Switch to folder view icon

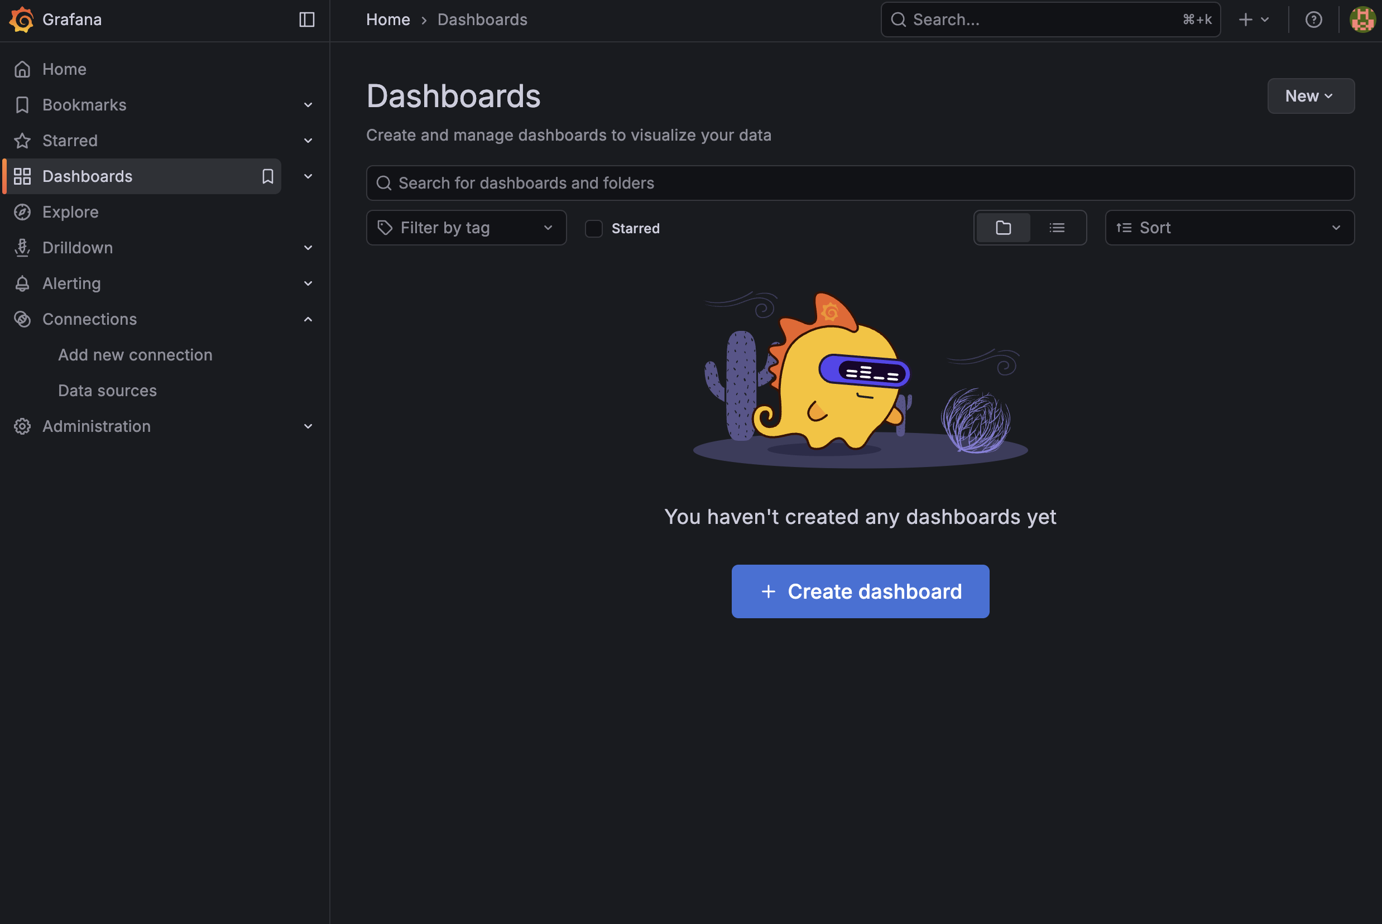click(1003, 228)
